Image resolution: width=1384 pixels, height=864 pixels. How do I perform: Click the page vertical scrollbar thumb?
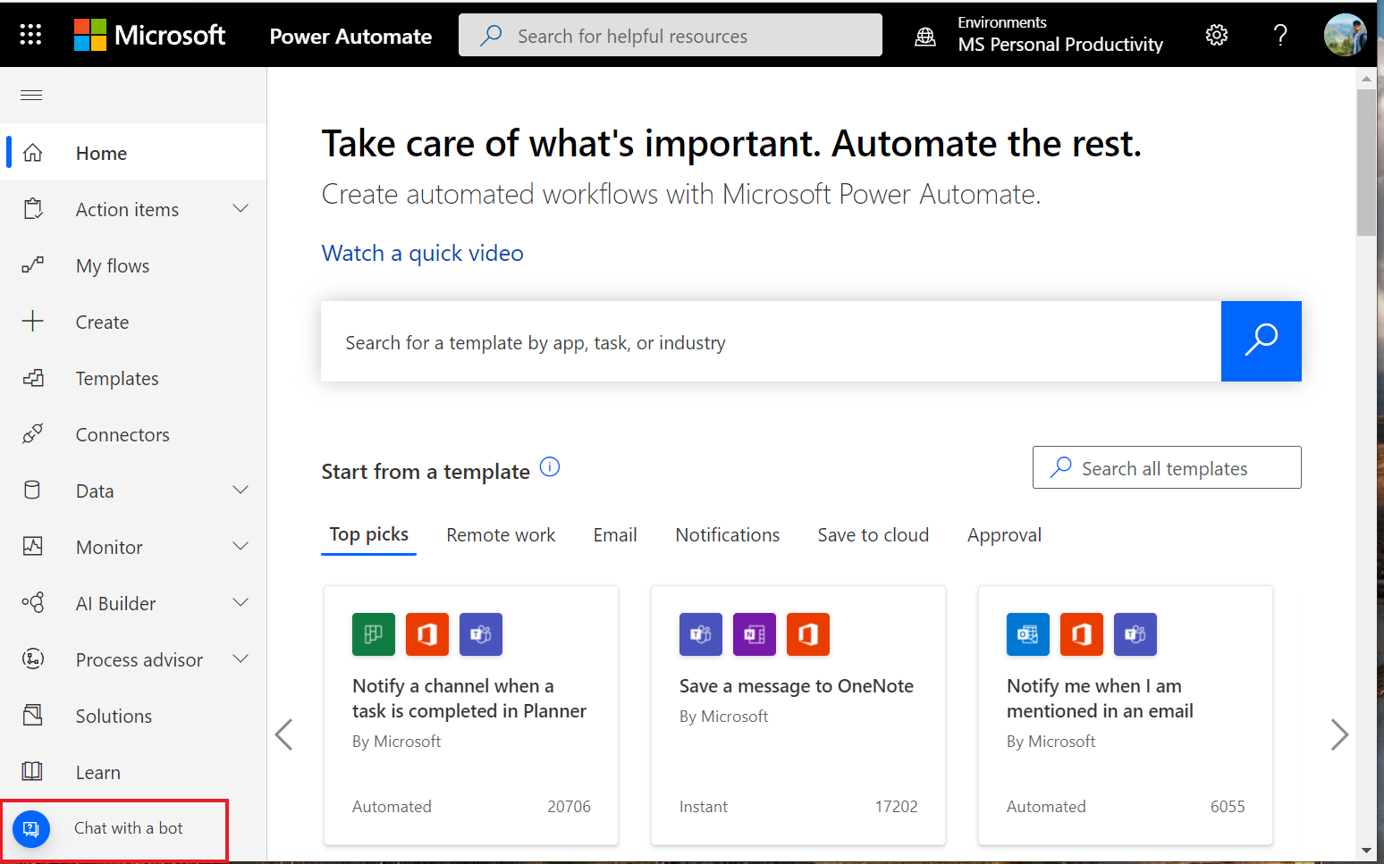coord(1366,162)
